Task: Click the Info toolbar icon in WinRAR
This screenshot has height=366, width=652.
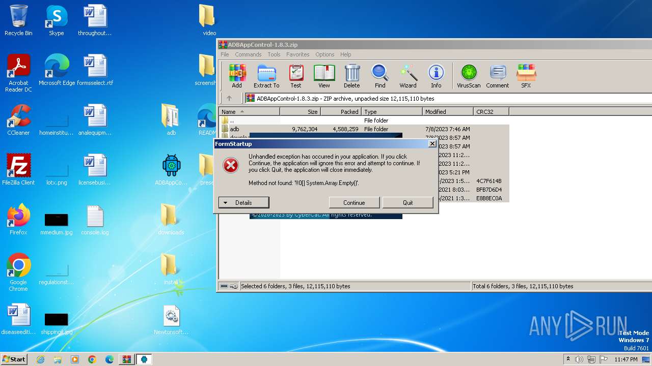Action: click(x=436, y=76)
